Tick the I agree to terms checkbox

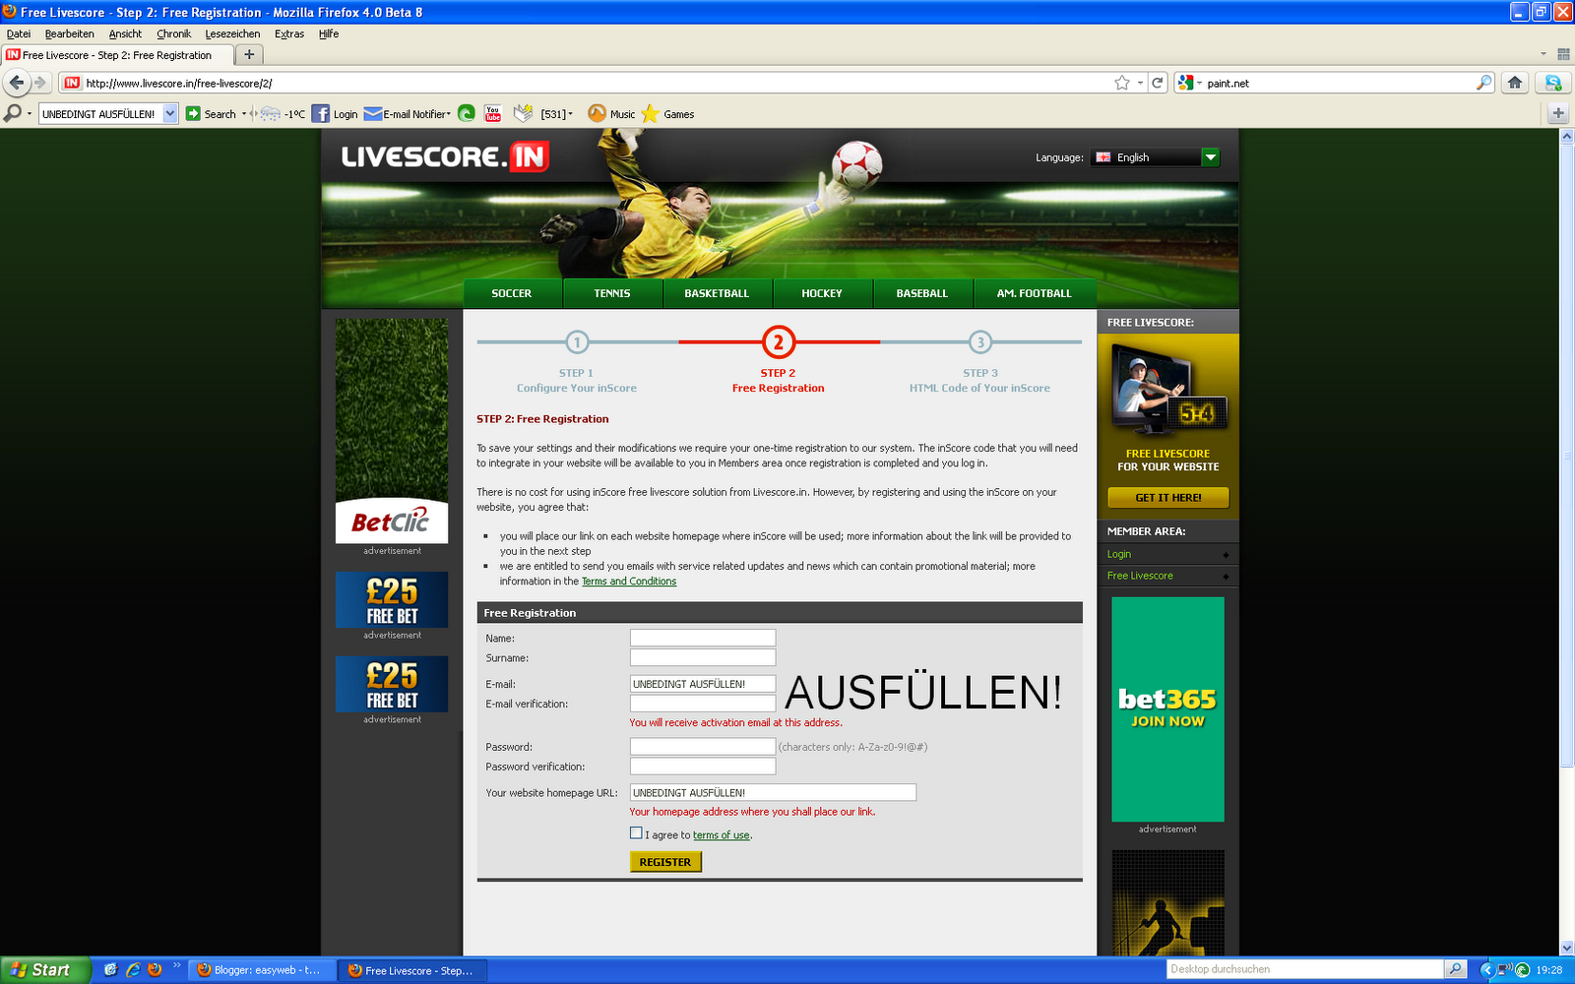click(636, 833)
